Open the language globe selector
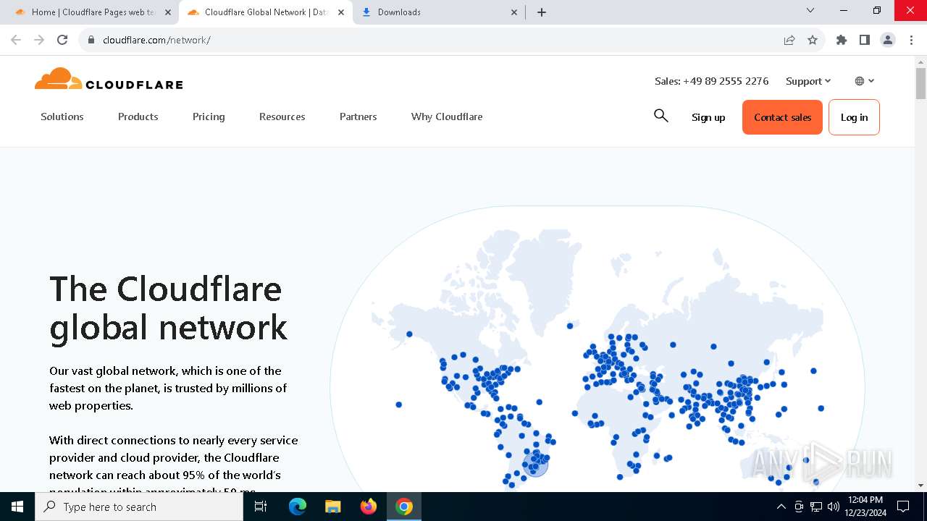The height and width of the screenshot is (521, 927). (865, 81)
